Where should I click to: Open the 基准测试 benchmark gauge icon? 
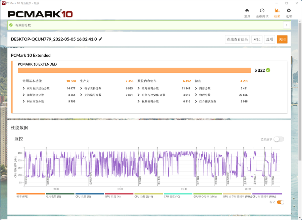tap(262, 11)
